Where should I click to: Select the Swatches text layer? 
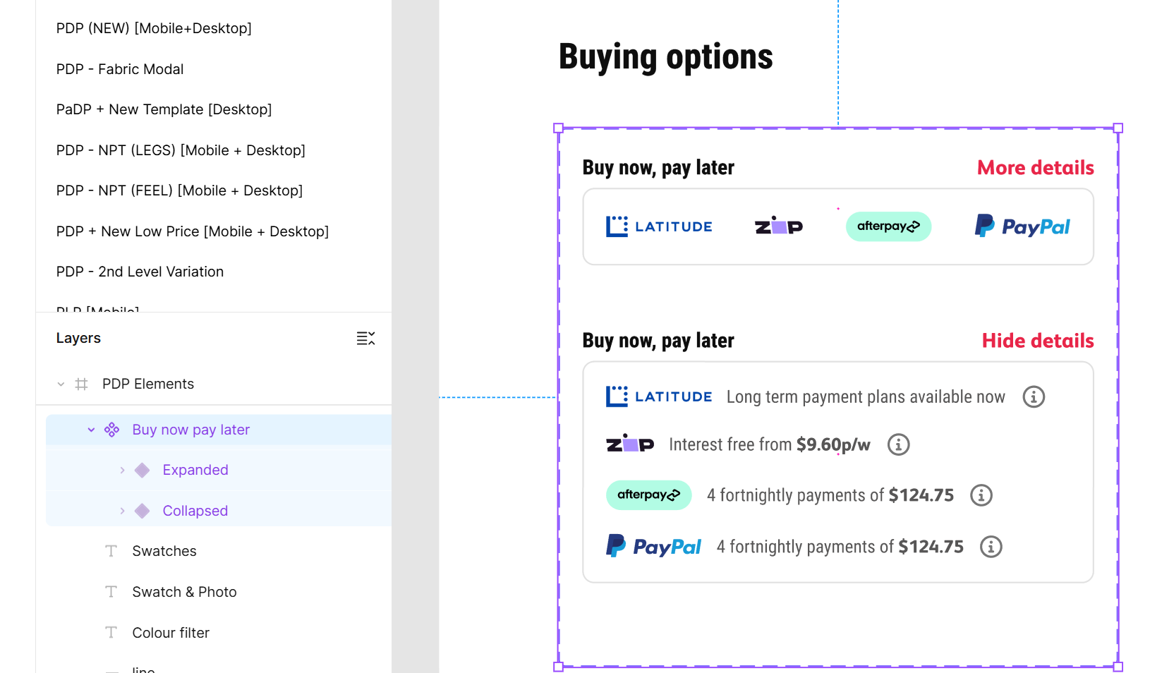pyautogui.click(x=164, y=551)
